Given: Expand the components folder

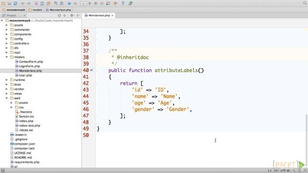Looking at the screenshot, I should [x=7, y=34].
